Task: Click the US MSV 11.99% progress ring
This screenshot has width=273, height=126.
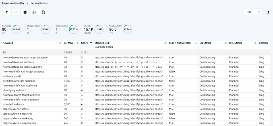Action: coord(99,29)
